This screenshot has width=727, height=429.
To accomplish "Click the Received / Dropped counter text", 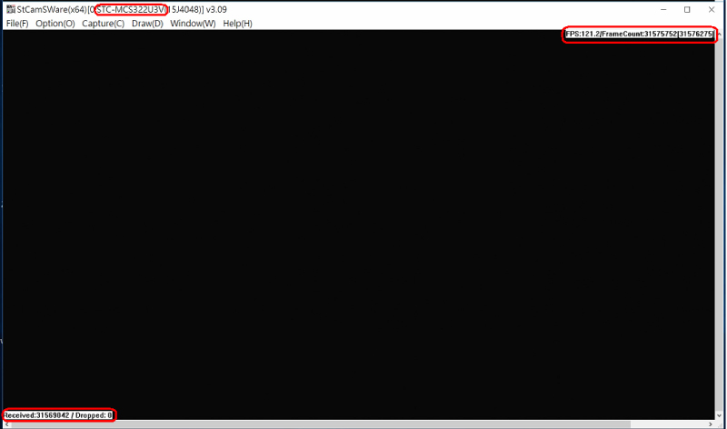I will click(59, 415).
